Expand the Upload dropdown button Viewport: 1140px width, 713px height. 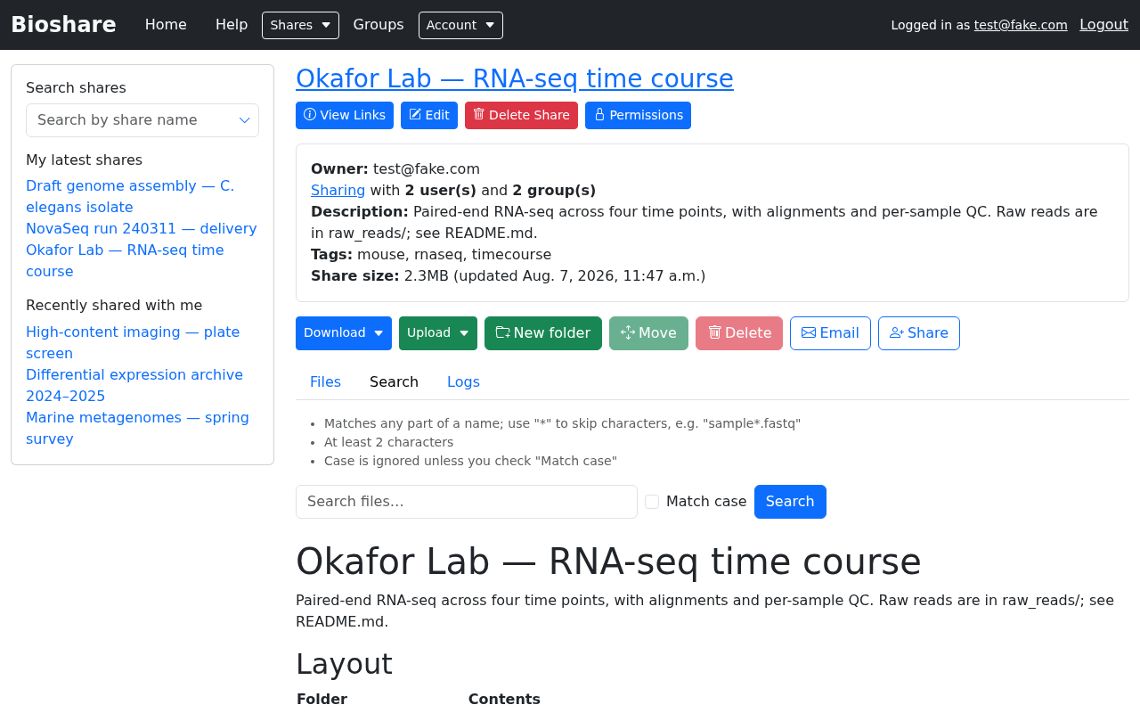tap(438, 333)
